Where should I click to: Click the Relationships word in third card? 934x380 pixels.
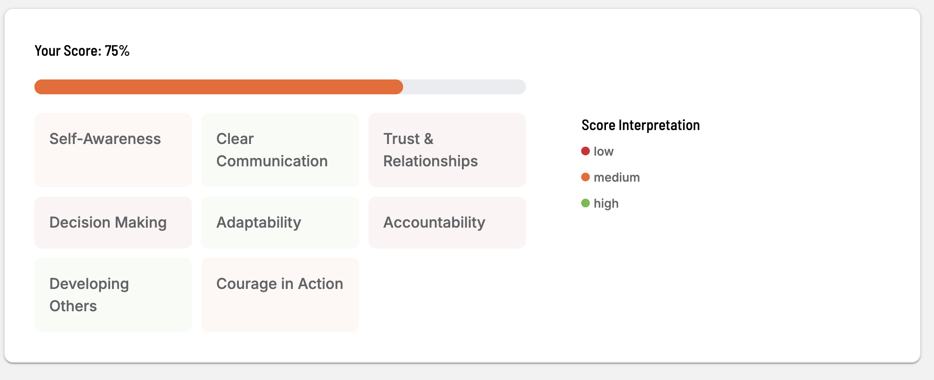tap(431, 161)
